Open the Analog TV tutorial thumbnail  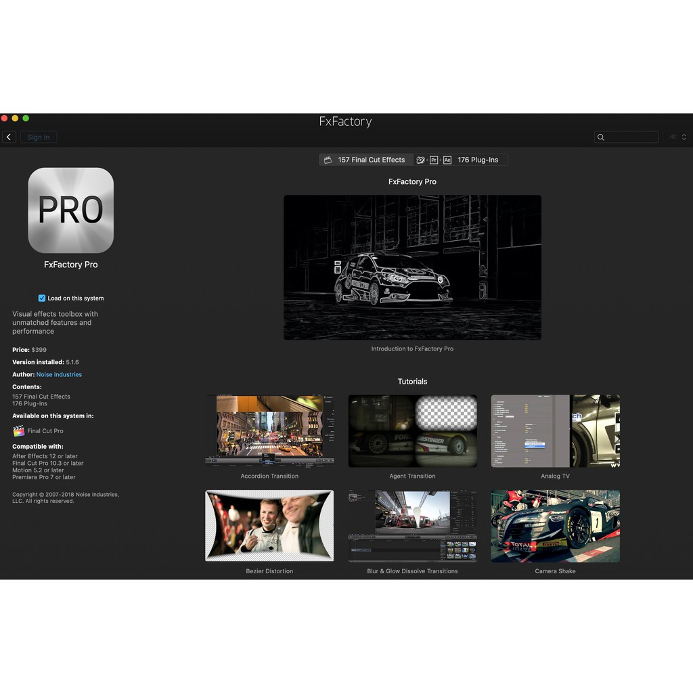(555, 431)
